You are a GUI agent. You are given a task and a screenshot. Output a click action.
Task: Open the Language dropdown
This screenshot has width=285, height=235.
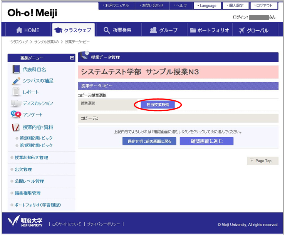(x=207, y=6)
